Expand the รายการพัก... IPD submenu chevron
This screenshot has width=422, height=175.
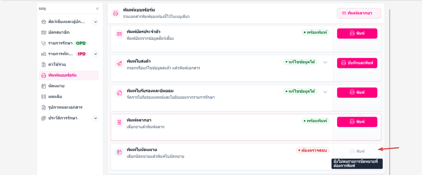[96, 54]
